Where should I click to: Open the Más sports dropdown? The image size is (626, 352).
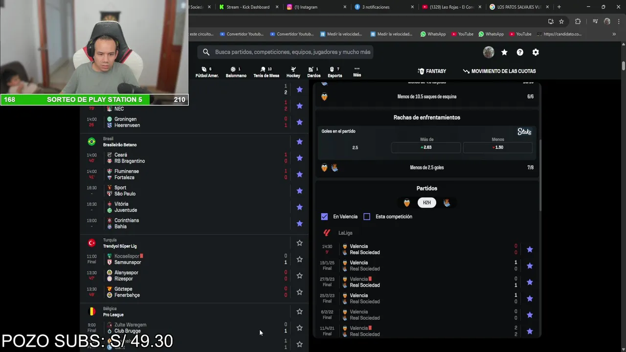tap(357, 72)
